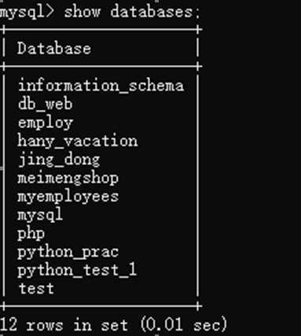The height and width of the screenshot is (336, 301).
Task: Select the db_web entry
Action: [45, 104]
